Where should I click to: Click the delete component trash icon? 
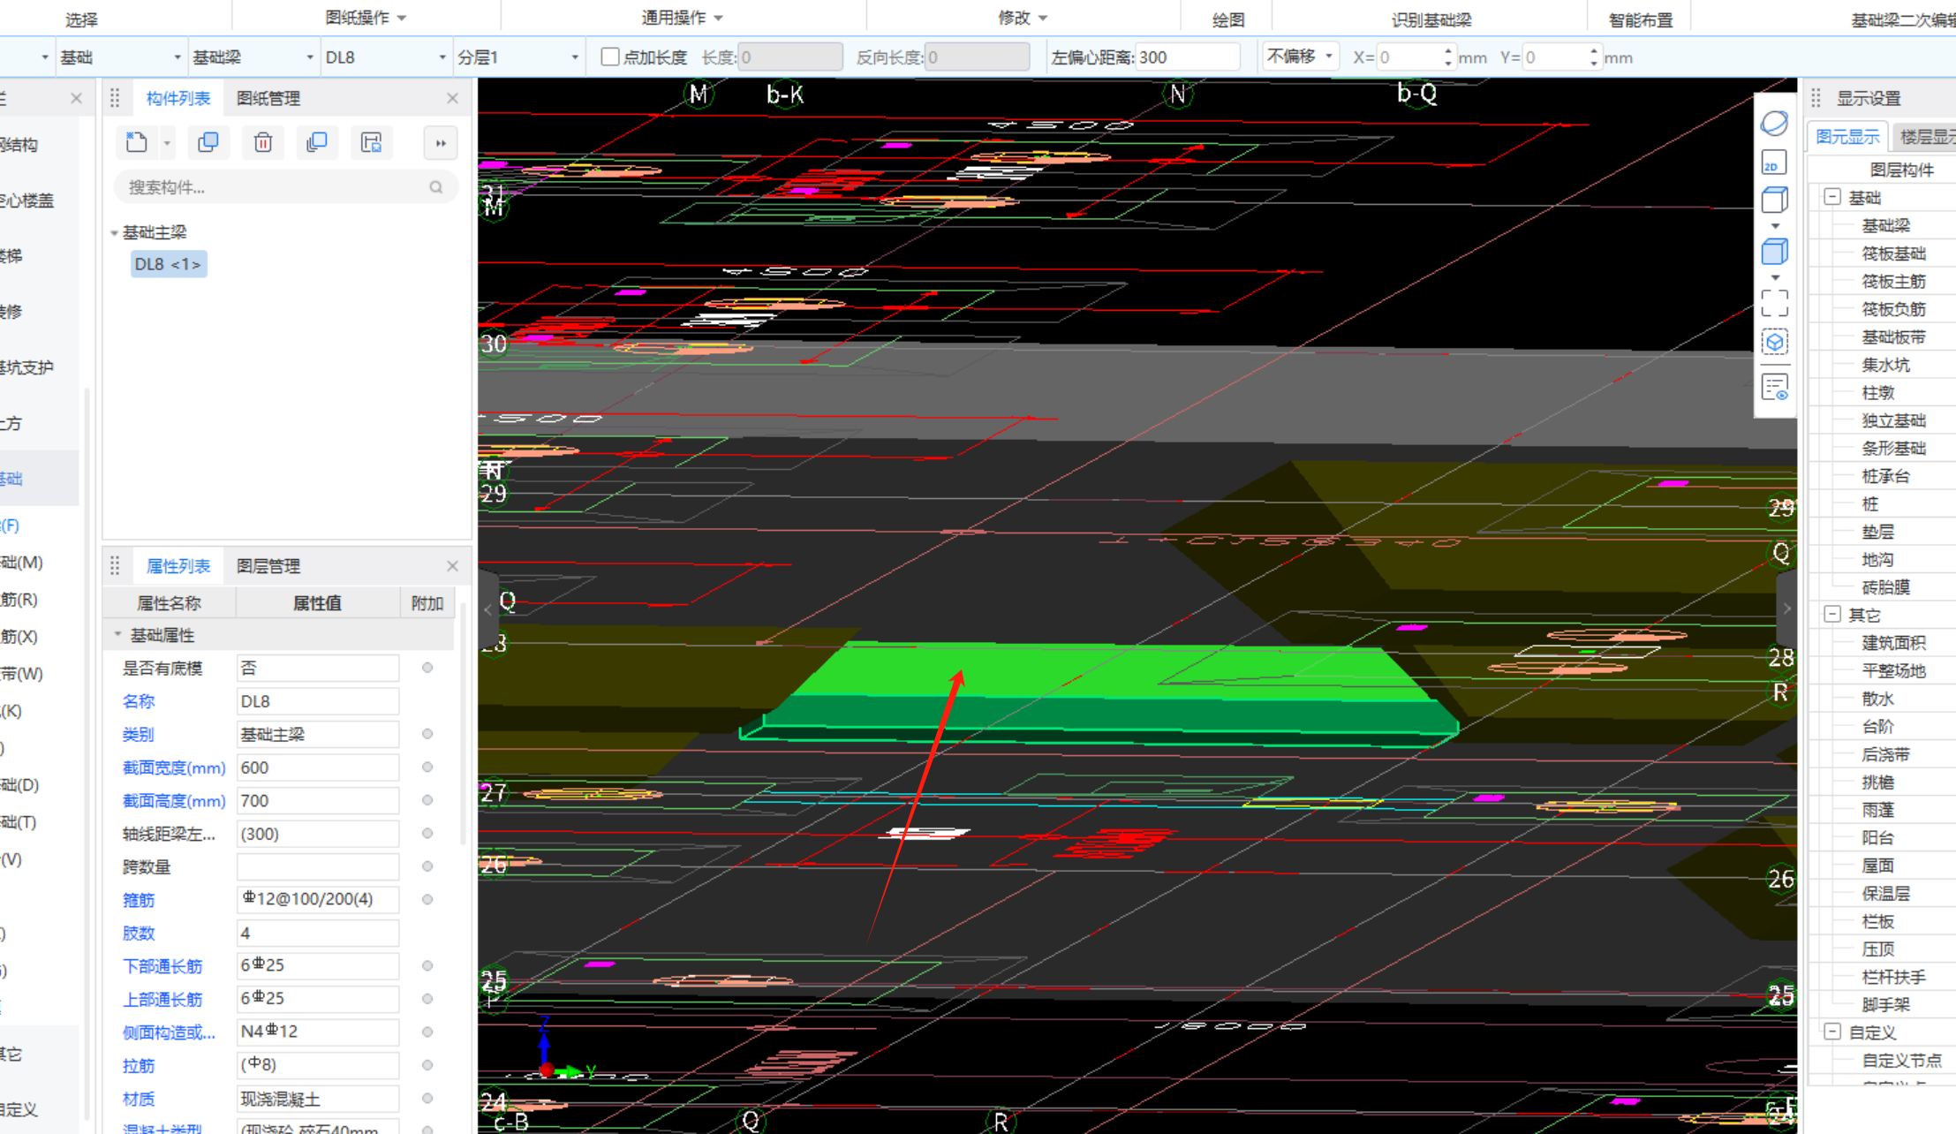(263, 142)
